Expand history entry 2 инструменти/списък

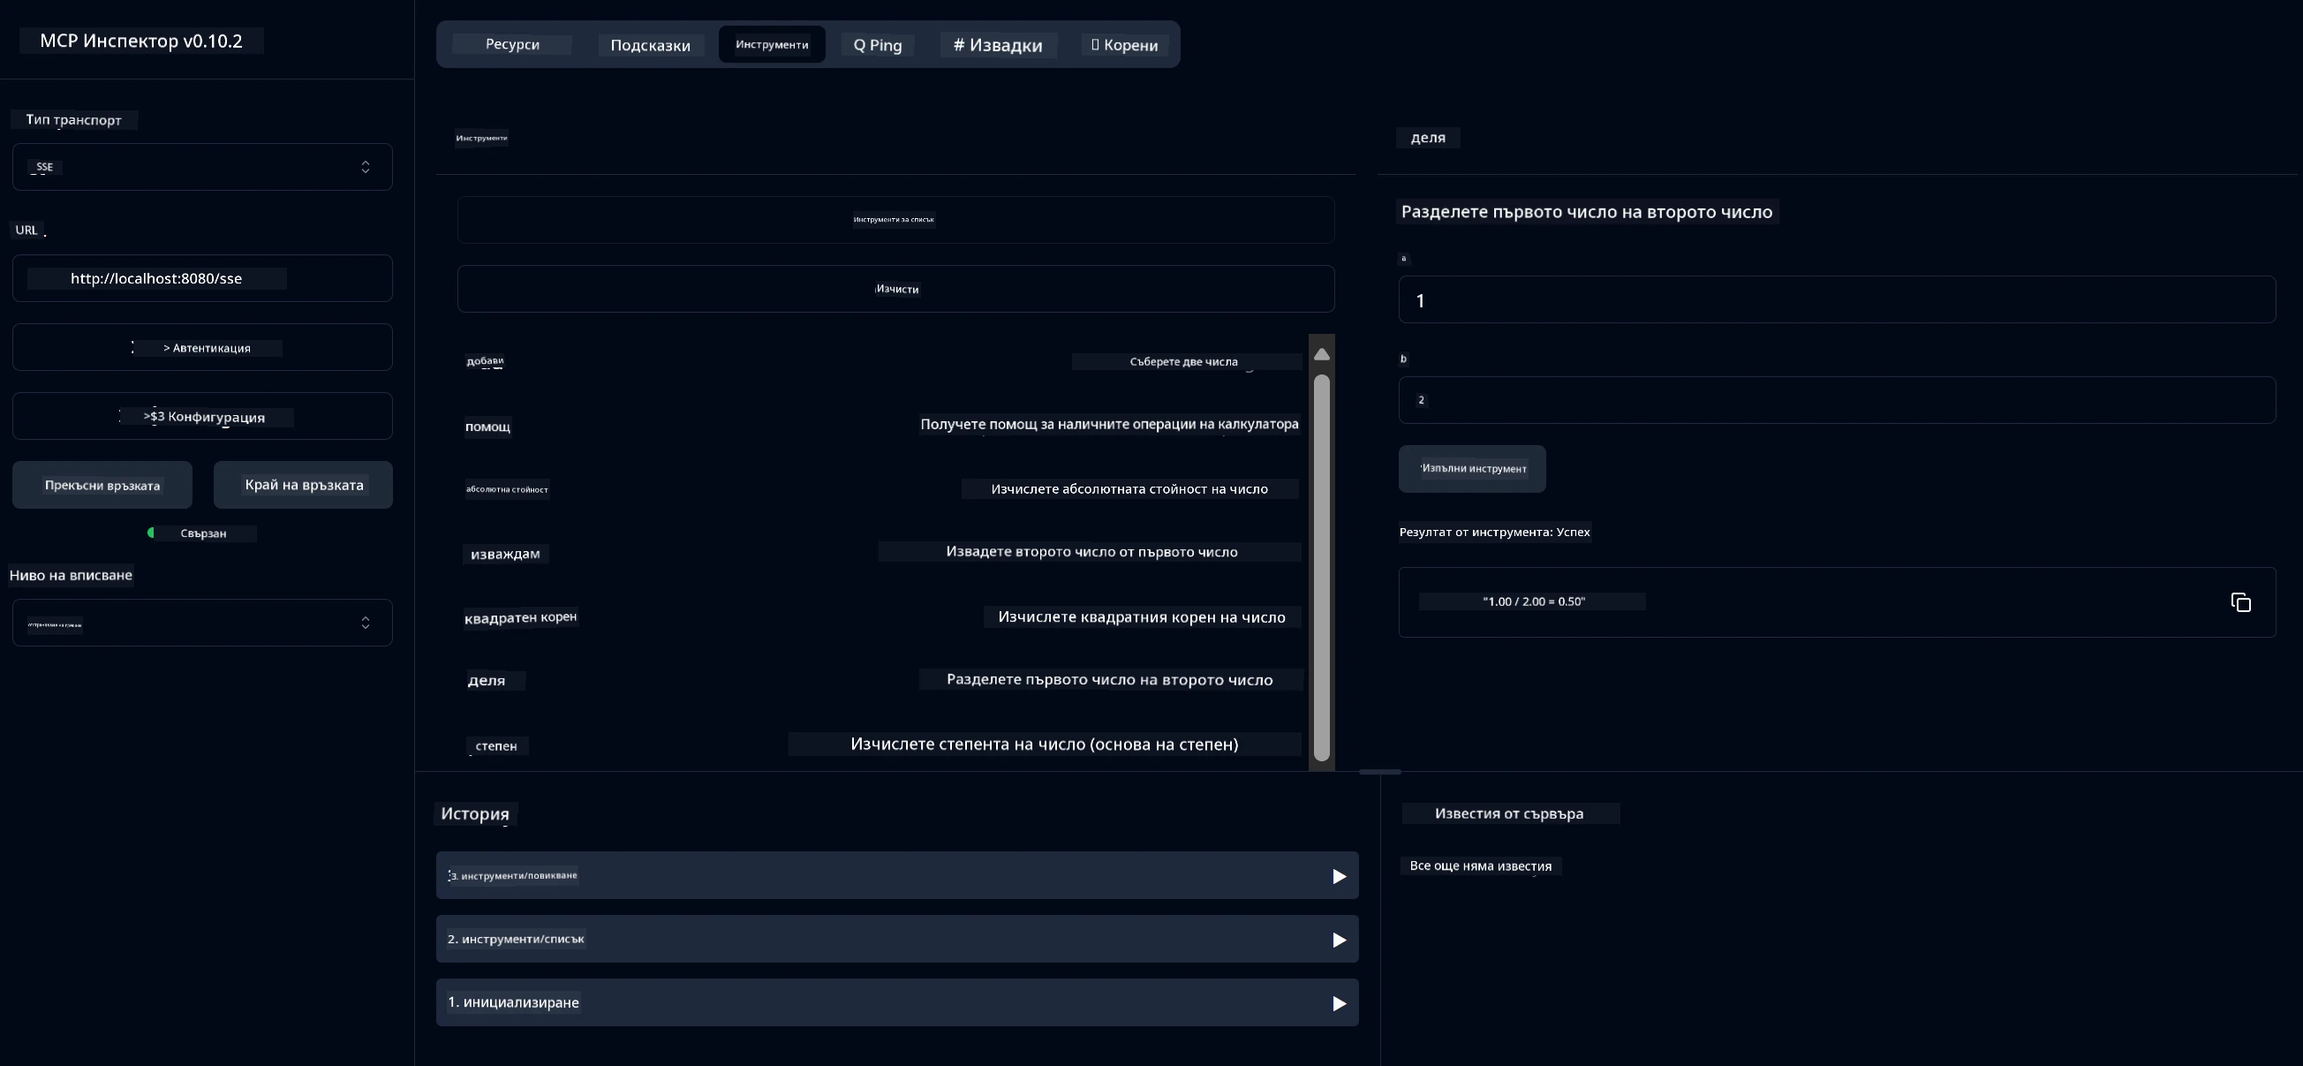click(896, 939)
